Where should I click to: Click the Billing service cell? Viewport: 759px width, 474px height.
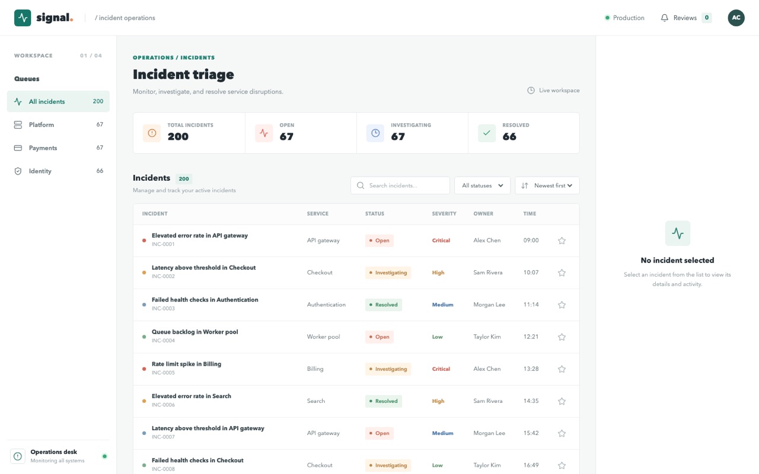click(x=315, y=369)
